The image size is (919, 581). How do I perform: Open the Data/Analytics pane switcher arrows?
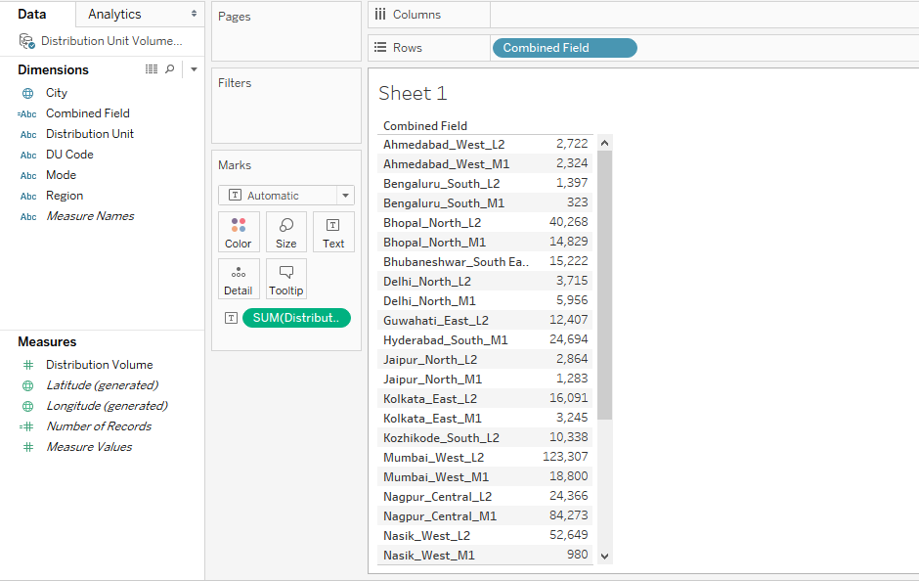coord(194,14)
